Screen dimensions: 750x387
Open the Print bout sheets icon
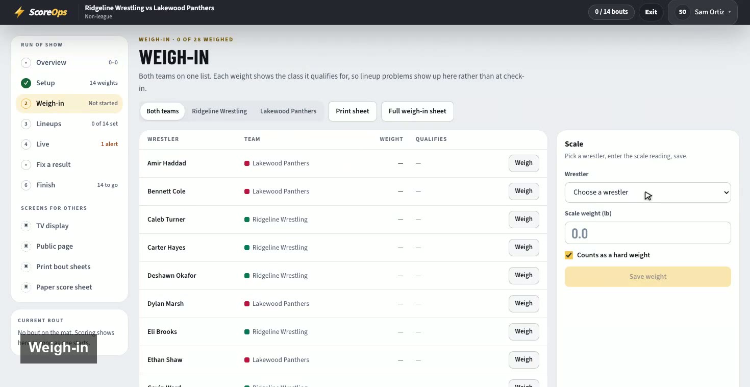(x=26, y=267)
